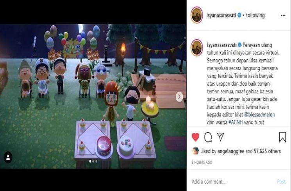Open @blessedmelon mention link
This screenshot has height=191, width=291.
(x=259, y=115)
